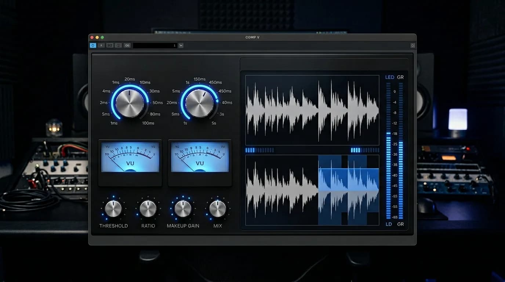The image size is (505, 282).
Task: Open the preset selection dropdown
Action: pos(181,45)
